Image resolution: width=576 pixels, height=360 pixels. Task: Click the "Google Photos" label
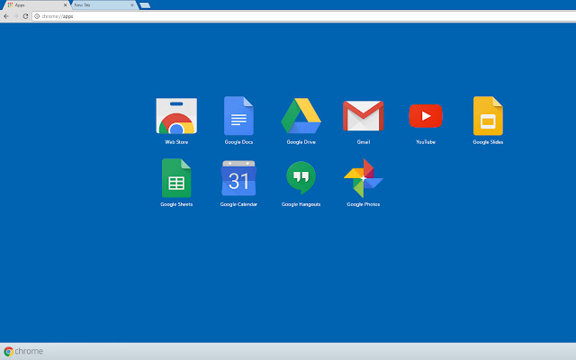coord(364,204)
